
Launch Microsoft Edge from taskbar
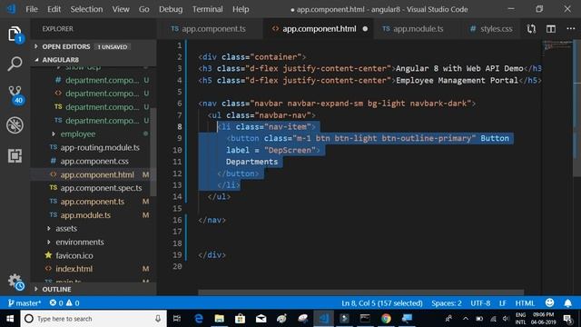coord(199,319)
